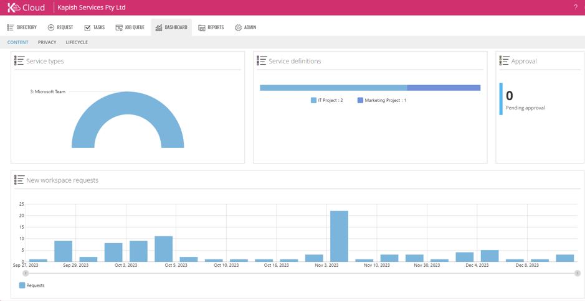
Task: Click the left handle of date range slider
Action: tap(26, 273)
